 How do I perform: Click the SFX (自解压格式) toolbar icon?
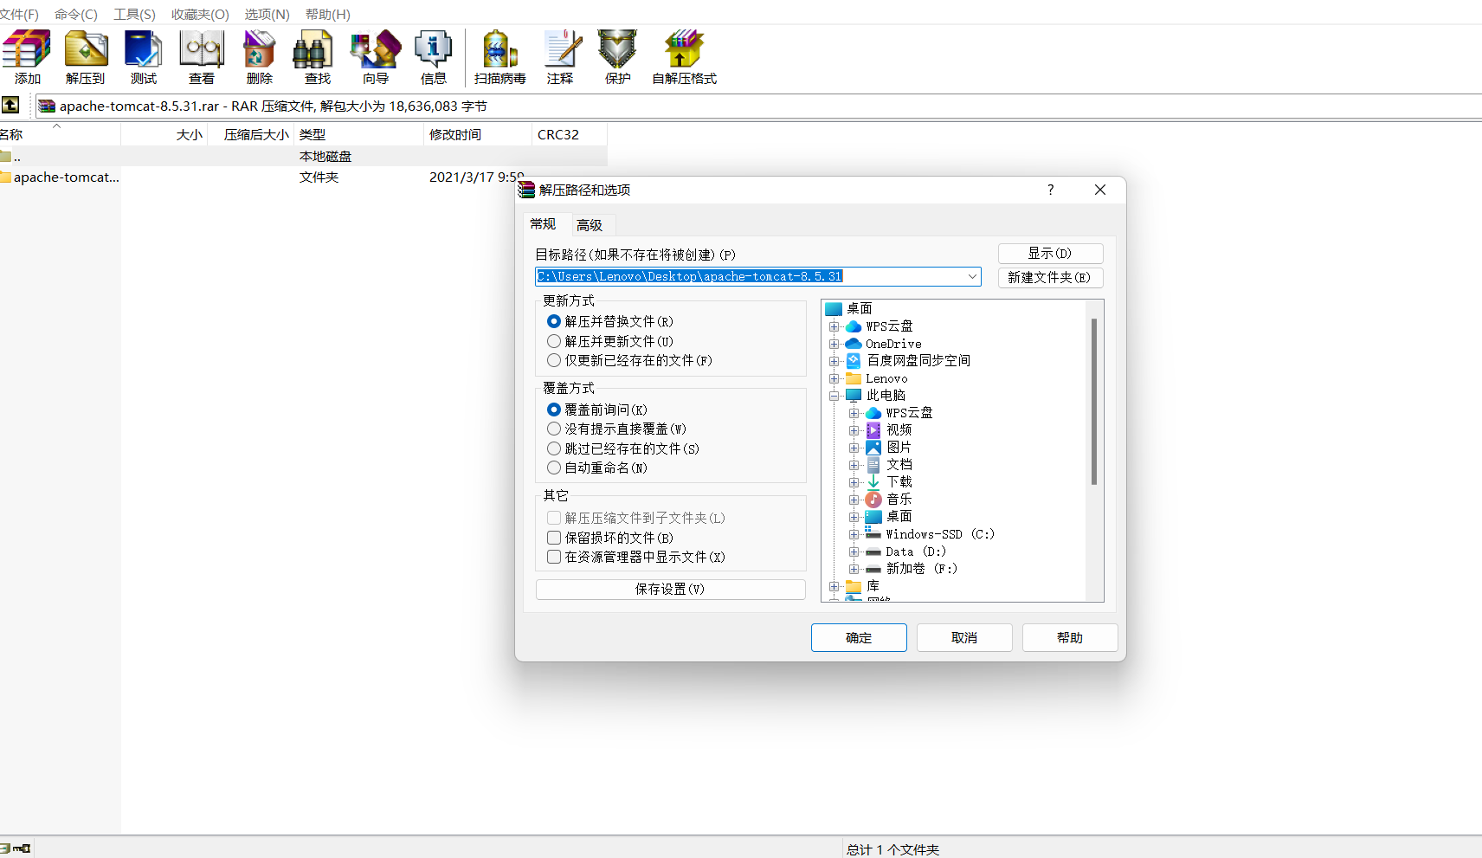coord(684,49)
